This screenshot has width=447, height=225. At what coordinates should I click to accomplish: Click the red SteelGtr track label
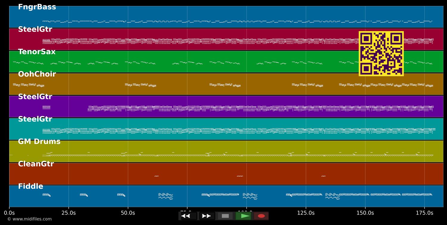(35, 30)
